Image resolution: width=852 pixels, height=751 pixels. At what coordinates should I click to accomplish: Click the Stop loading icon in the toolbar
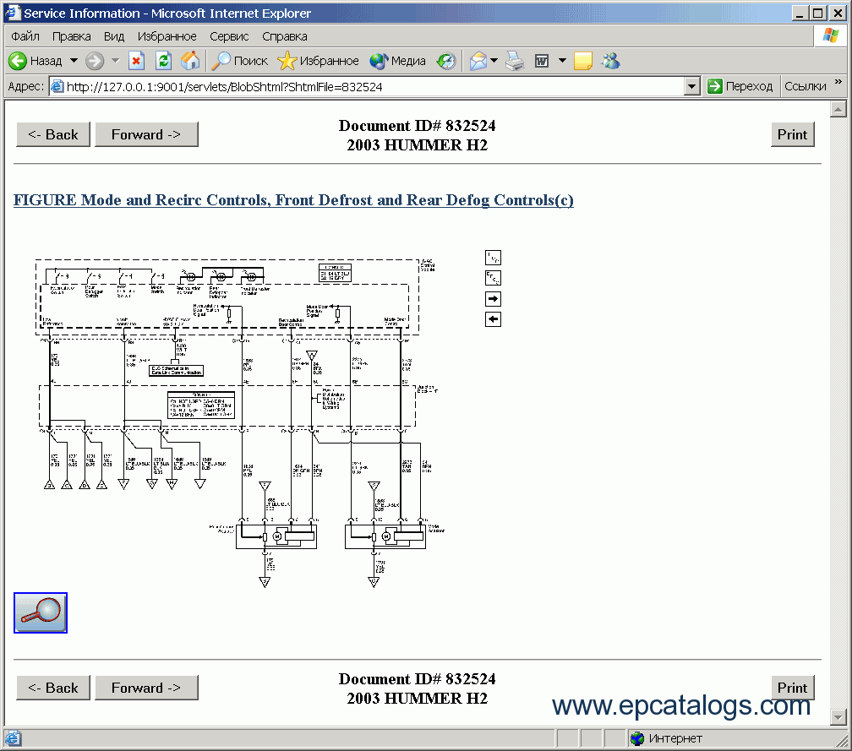(136, 61)
